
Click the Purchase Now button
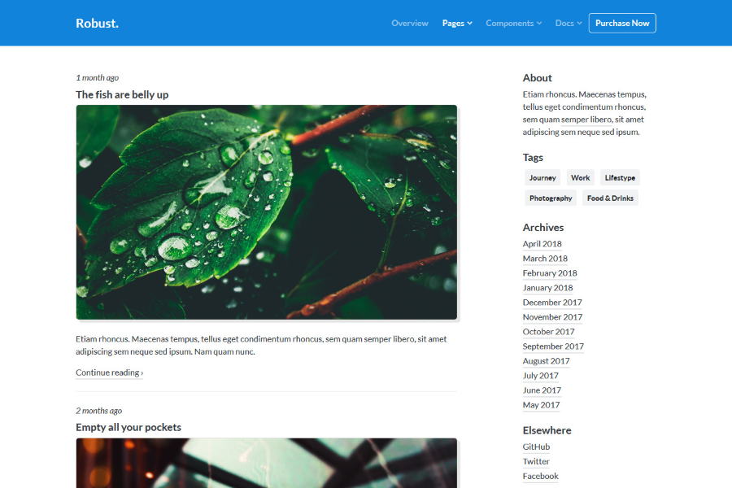621,23
